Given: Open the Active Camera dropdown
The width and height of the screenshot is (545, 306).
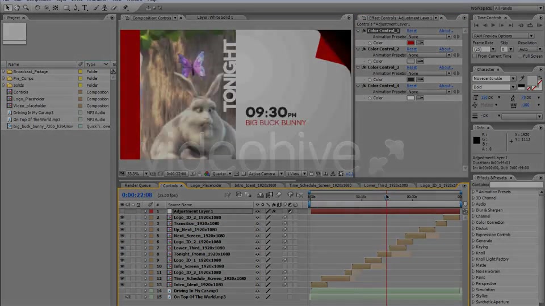Looking at the screenshot, I should pyautogui.click(x=266, y=174).
